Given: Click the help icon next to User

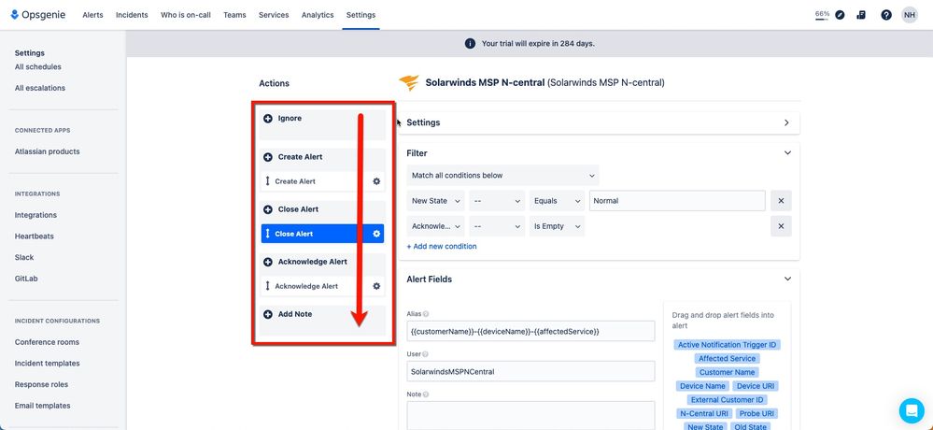Looking at the screenshot, I should [x=426, y=354].
